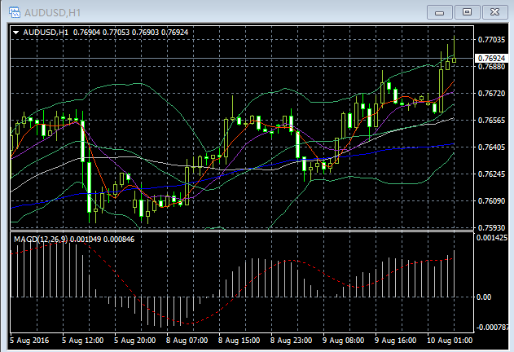Close the AUDUSD,H1 chart window
Image resolution: width=514 pixels, height=352 pixels.
494,12
